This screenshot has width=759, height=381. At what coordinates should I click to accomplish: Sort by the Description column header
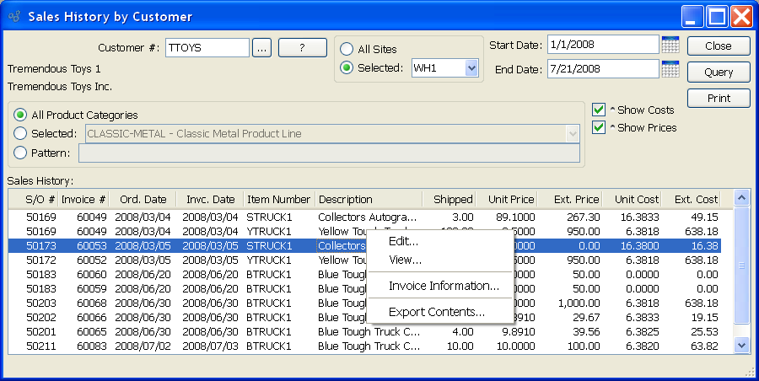(369, 200)
